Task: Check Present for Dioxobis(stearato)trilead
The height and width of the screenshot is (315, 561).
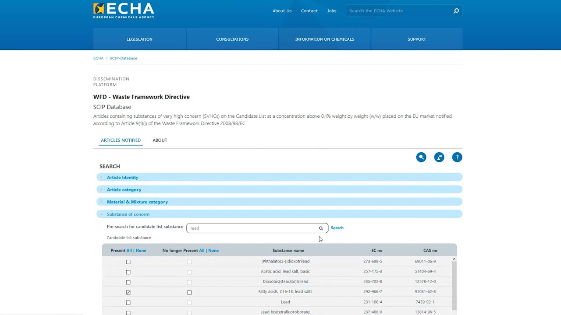Action: point(128,282)
